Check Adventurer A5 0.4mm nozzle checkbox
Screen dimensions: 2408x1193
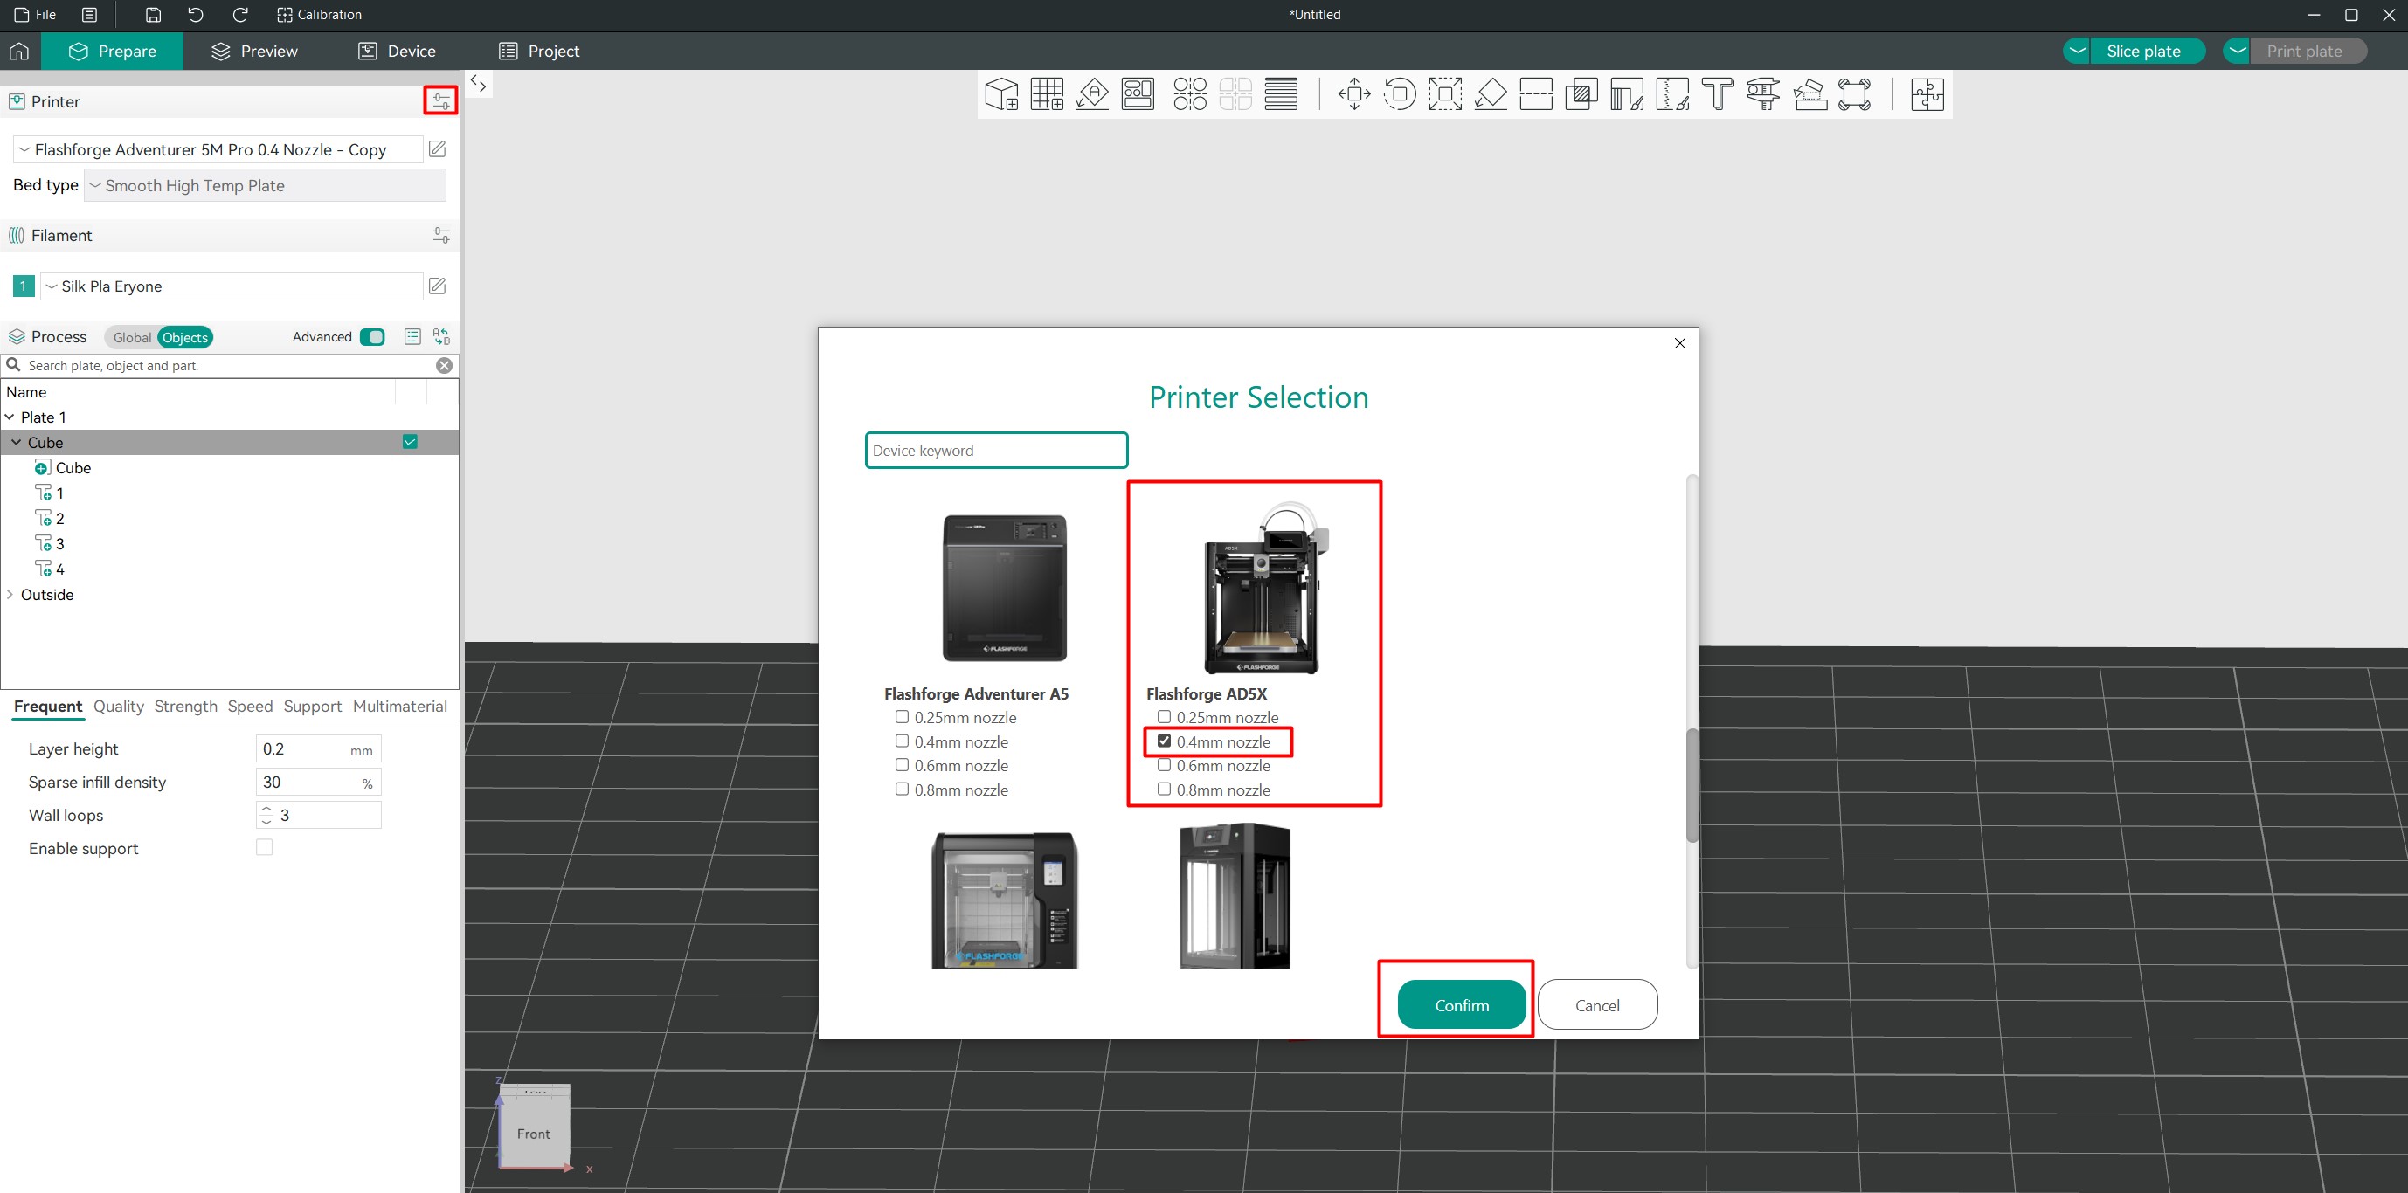pyautogui.click(x=902, y=741)
